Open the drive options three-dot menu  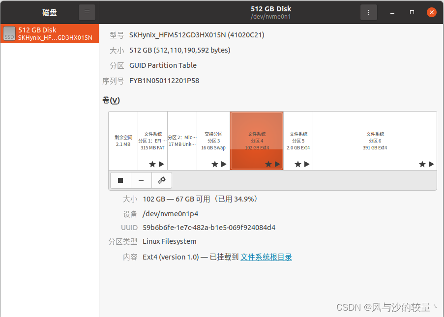[x=368, y=12]
